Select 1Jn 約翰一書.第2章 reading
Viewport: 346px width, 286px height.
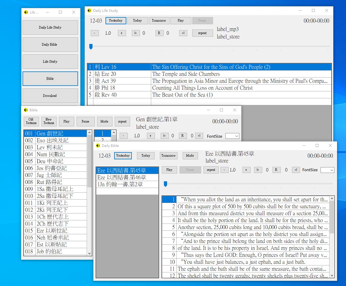coord(127,184)
